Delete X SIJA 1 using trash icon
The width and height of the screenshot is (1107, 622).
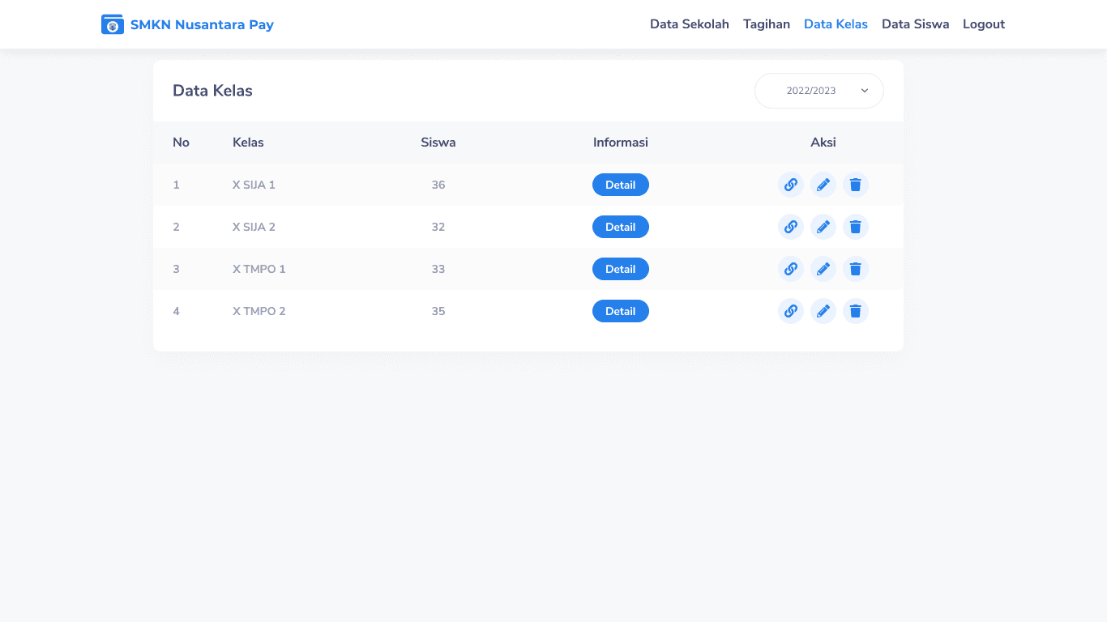pyautogui.click(x=856, y=185)
